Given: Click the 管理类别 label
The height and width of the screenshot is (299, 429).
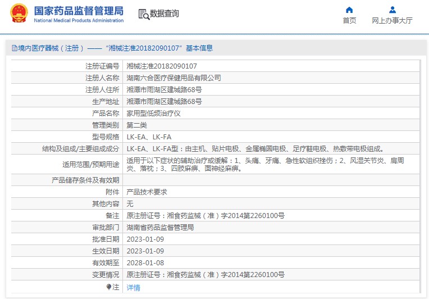Looking at the screenshot, I should coord(106,125).
